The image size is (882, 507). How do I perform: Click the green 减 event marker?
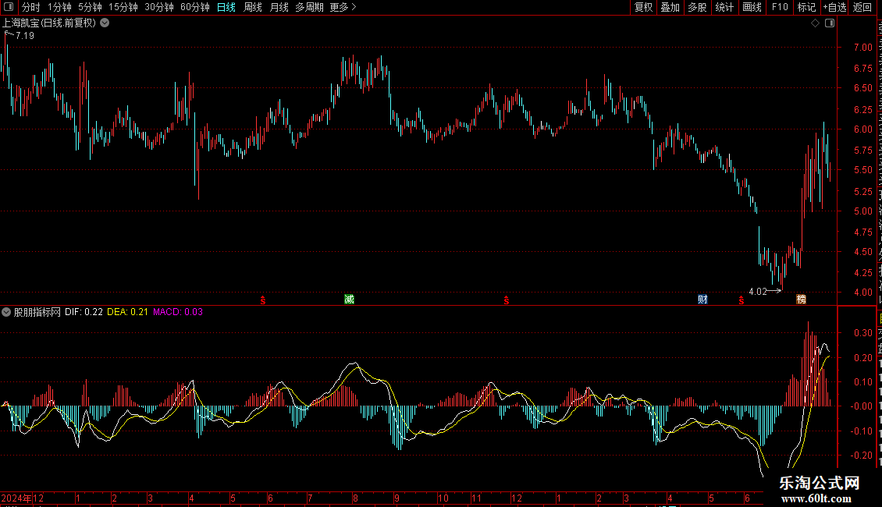pos(350,299)
